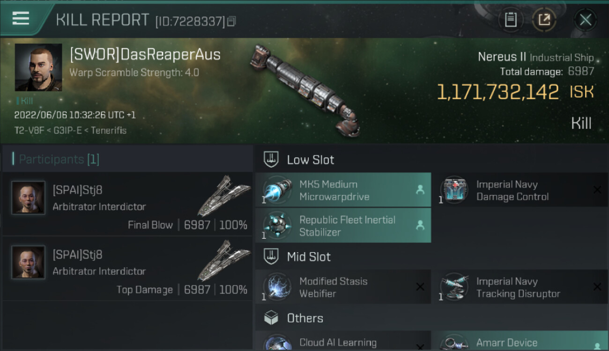Viewport: 609px width, 351px height.
Task: Click the Others section header
Action: click(x=304, y=318)
